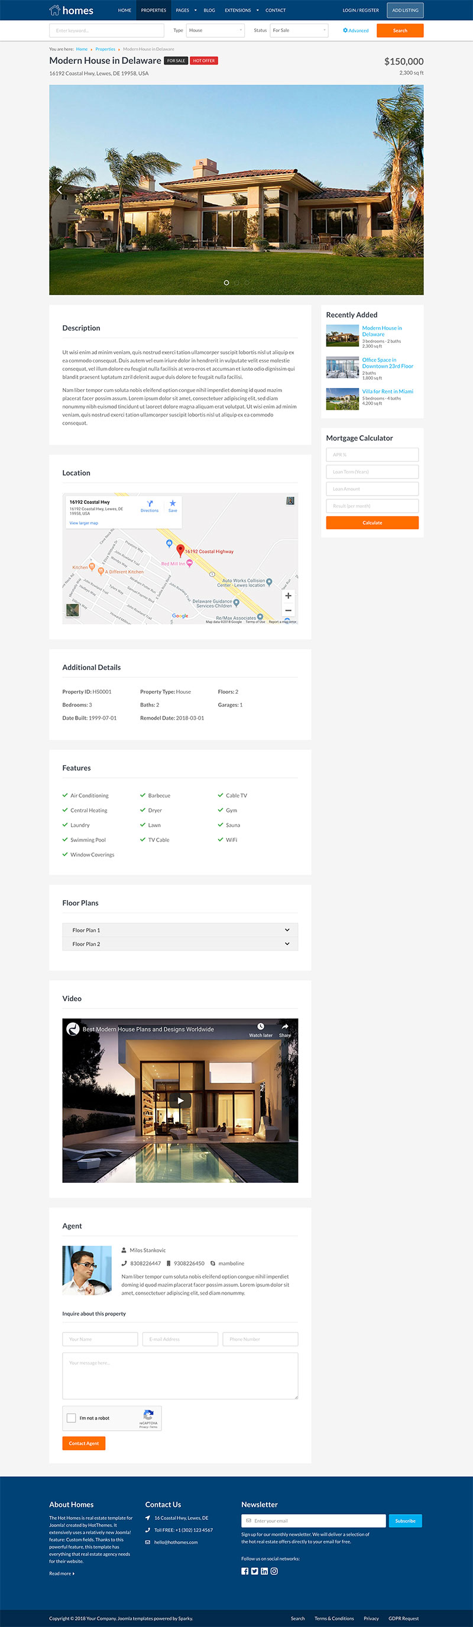Focus newsletter Enter your email field
The height and width of the screenshot is (1627, 473).
click(313, 1521)
